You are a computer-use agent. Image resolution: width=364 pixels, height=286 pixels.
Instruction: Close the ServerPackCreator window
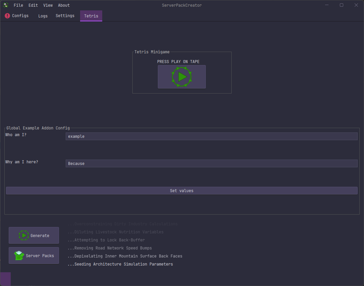pos(356,5)
